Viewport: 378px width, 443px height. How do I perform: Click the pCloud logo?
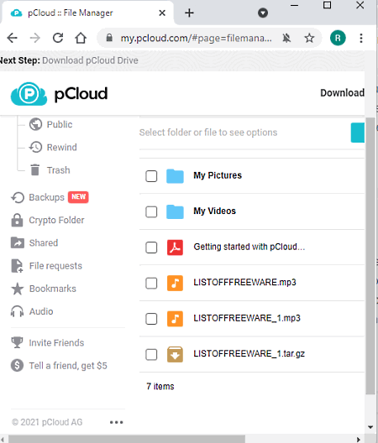(59, 93)
